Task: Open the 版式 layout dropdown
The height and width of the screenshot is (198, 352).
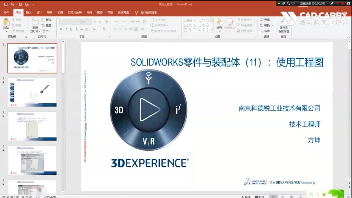Action: (50, 20)
